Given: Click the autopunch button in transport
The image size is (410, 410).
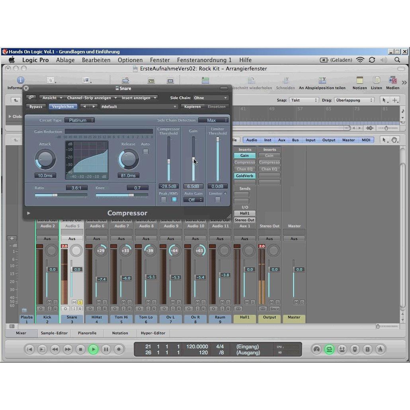Looking at the screenshot, I should [342, 349].
